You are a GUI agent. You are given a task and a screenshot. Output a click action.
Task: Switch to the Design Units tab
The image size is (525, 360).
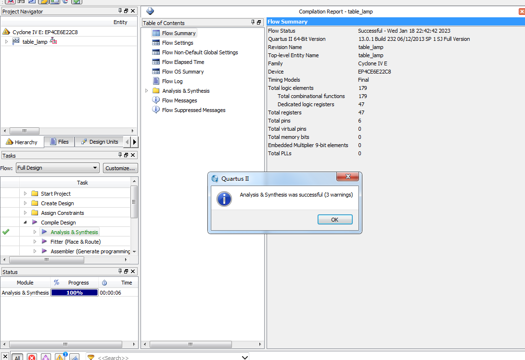pyautogui.click(x=100, y=142)
